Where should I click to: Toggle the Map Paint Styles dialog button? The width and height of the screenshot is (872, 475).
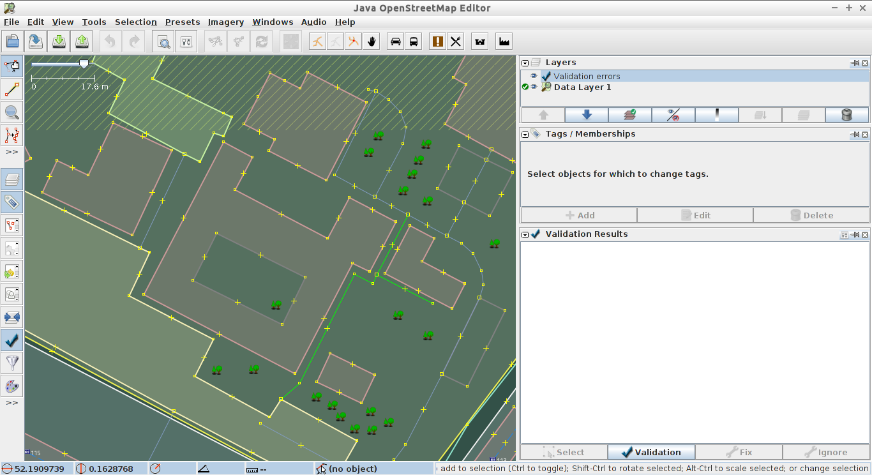[x=12, y=386]
